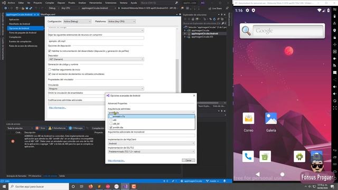Open Más información link in project properties
This screenshot has height=190, width=338.
[58, 108]
